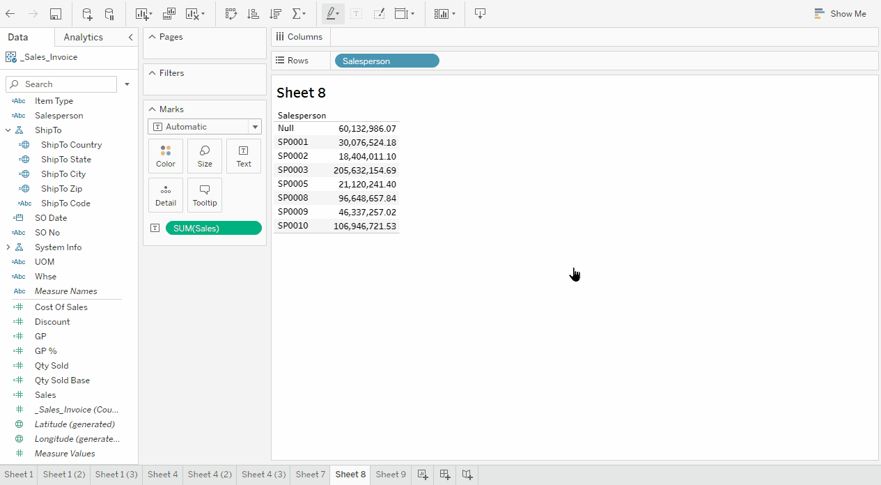Collapse the ShipTo hierarchy

8,130
